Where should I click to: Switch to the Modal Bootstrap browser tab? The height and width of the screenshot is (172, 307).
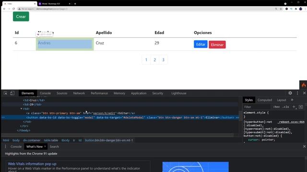54,3
